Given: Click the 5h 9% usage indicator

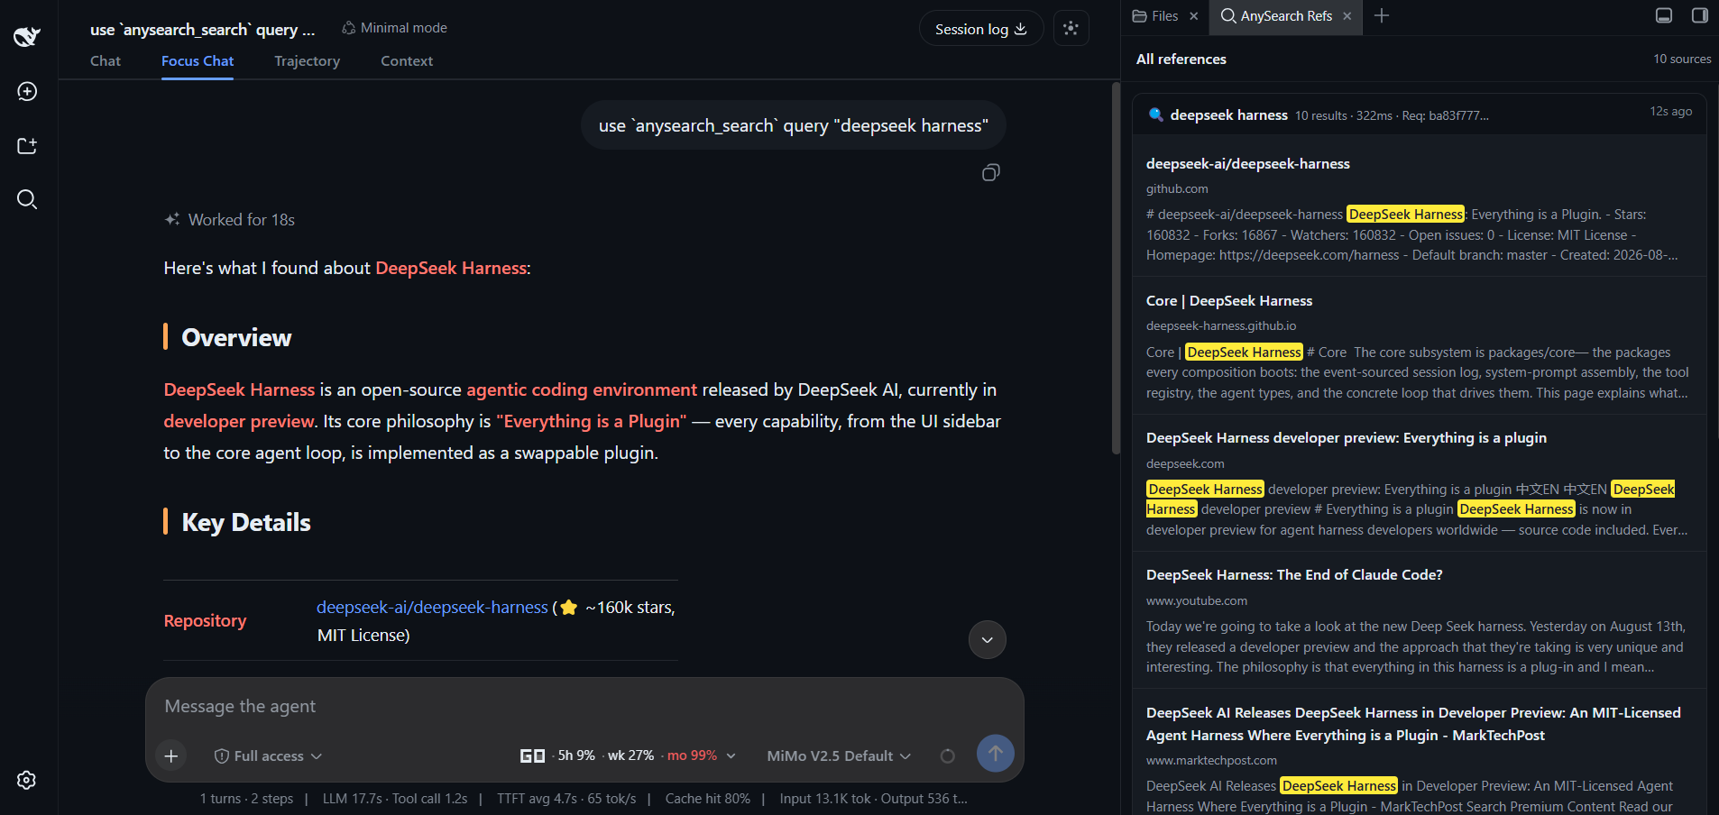Looking at the screenshot, I should pyautogui.click(x=576, y=755).
